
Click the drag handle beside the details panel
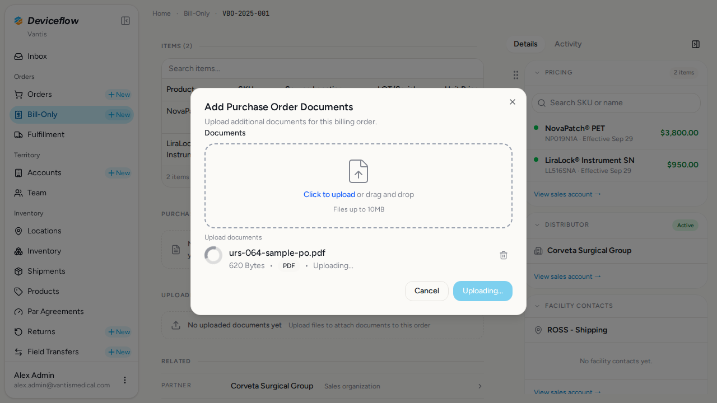point(516,75)
